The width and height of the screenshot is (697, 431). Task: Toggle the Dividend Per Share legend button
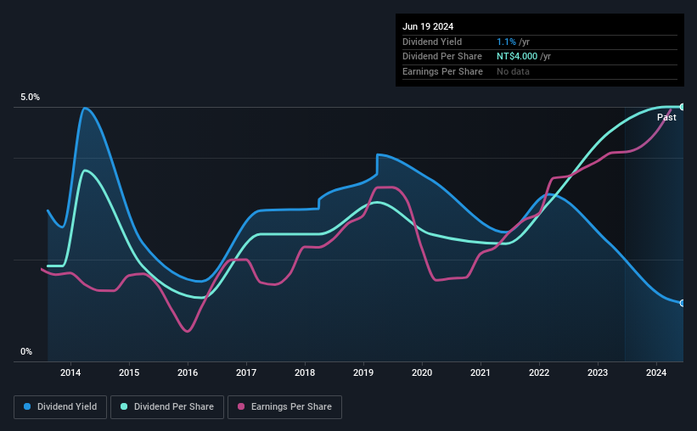(x=167, y=407)
